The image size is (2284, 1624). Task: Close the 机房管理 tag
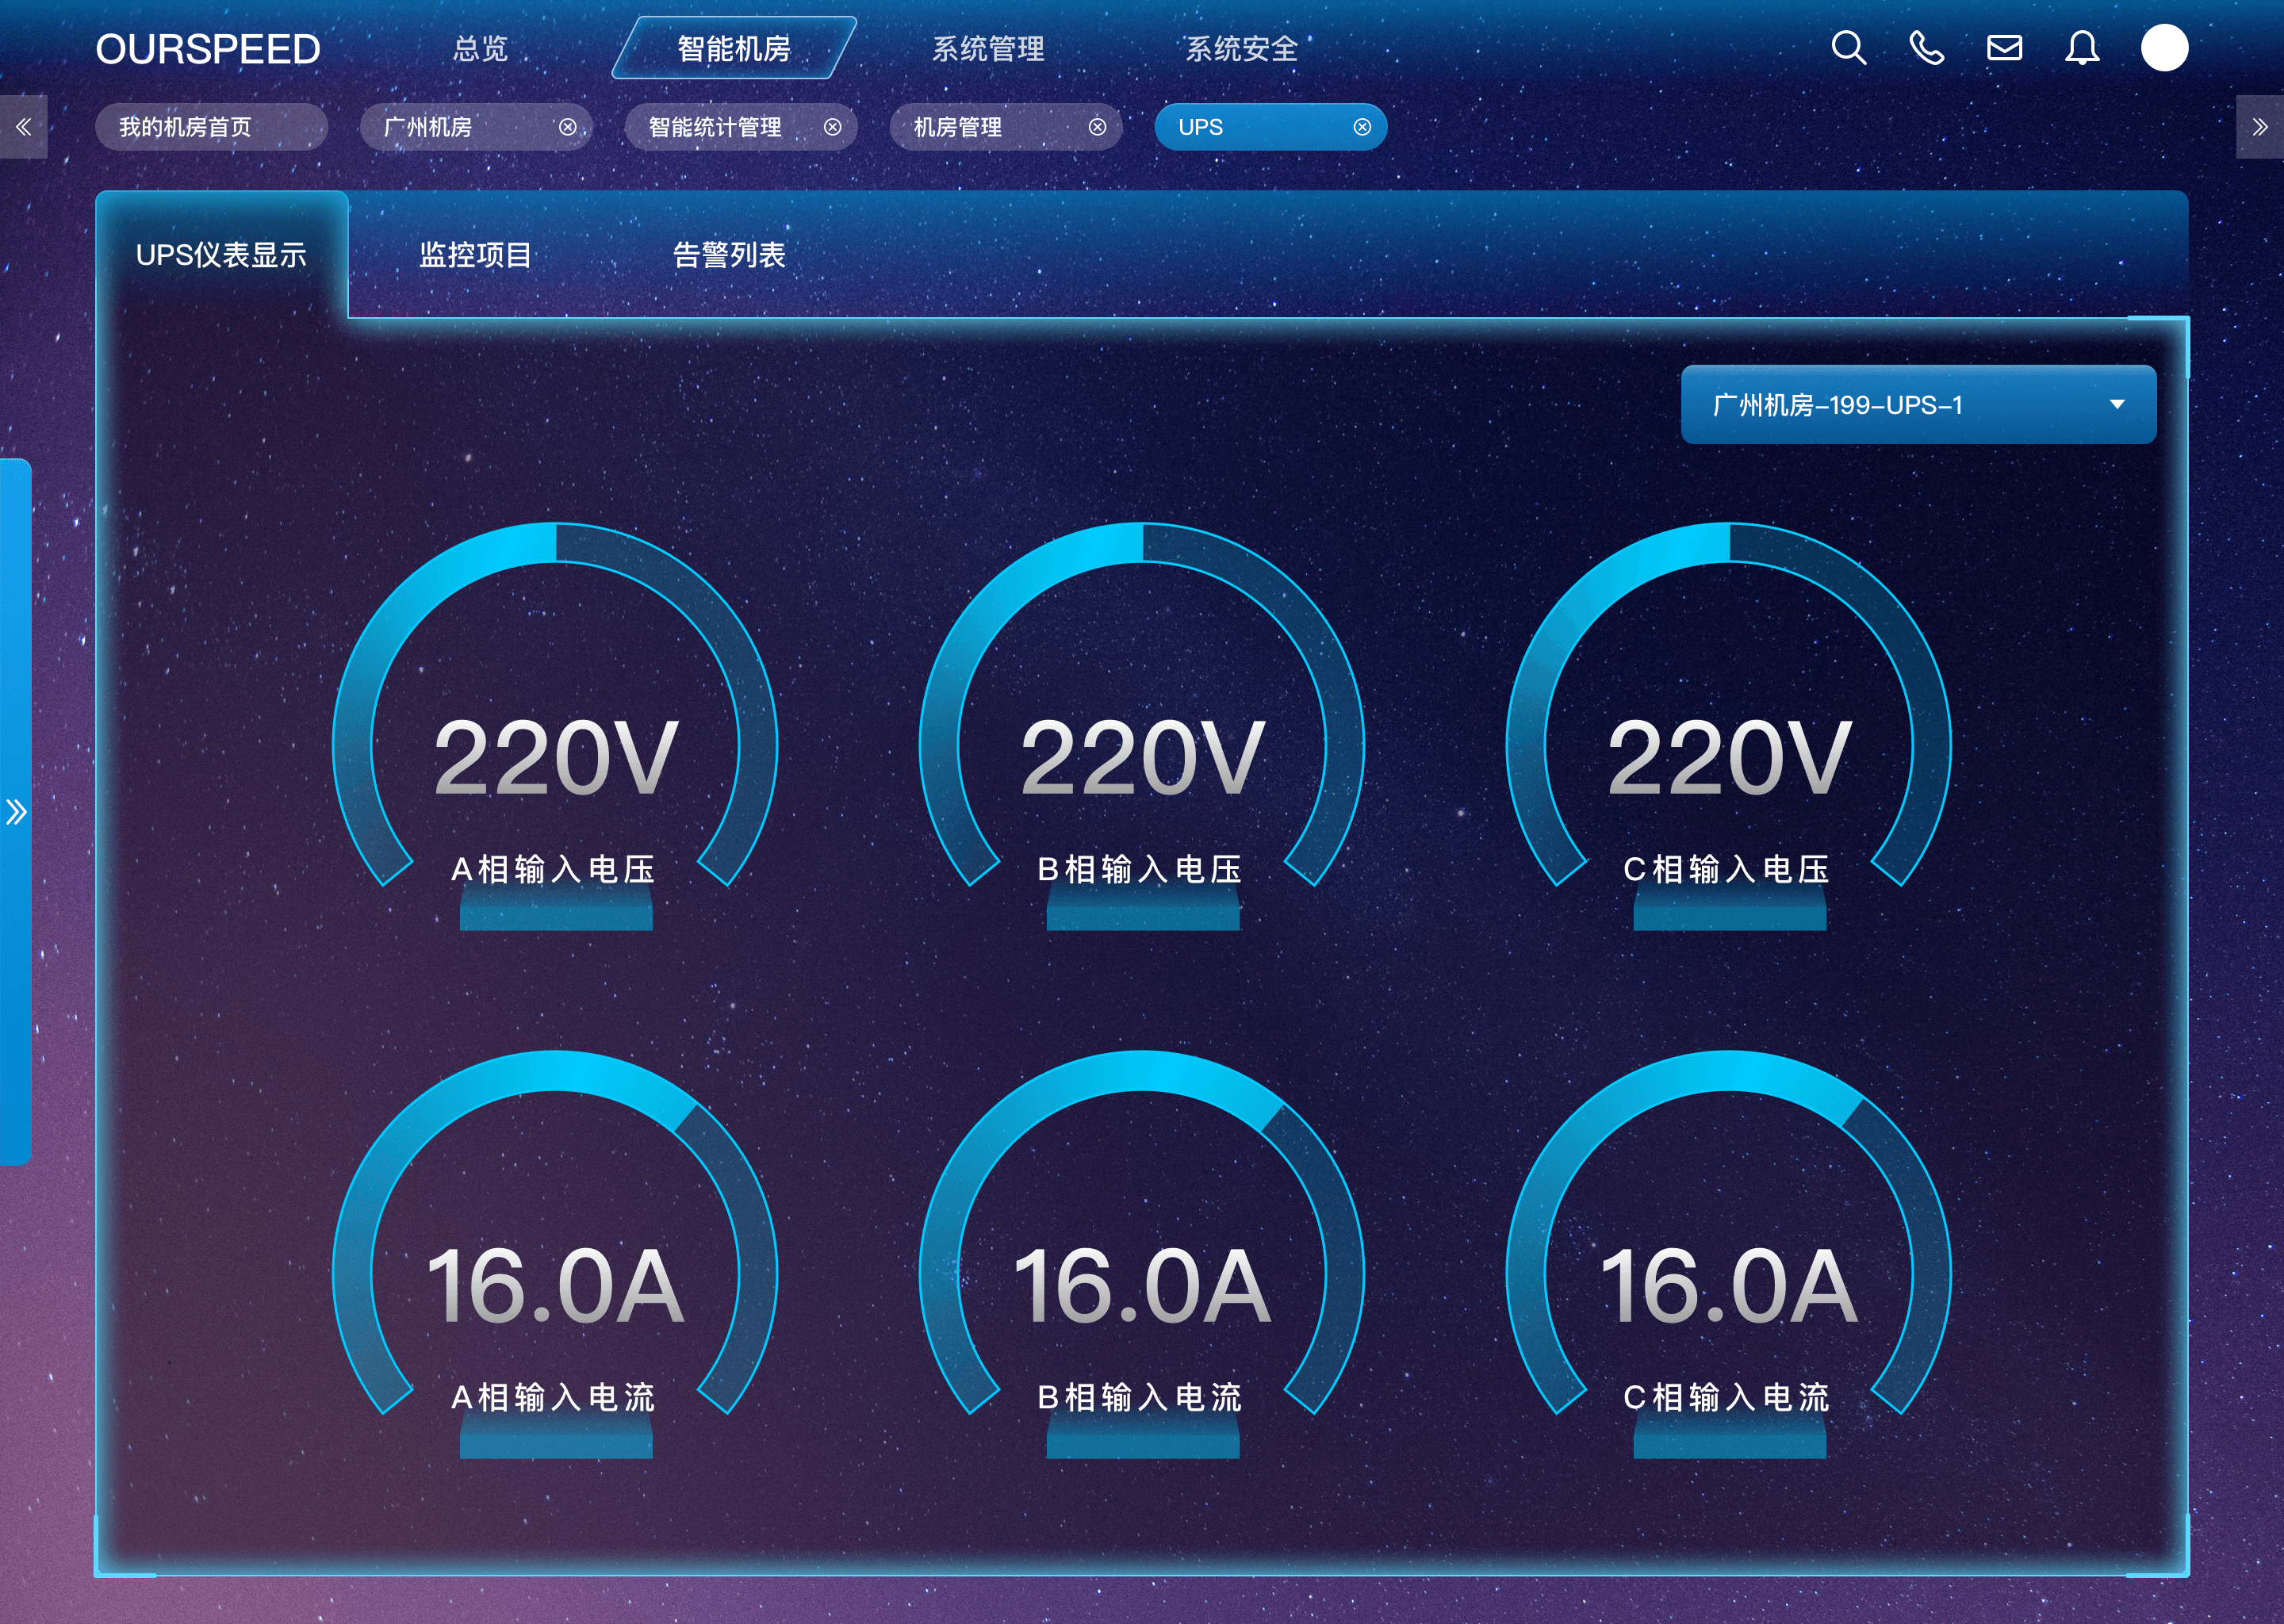tap(1097, 127)
